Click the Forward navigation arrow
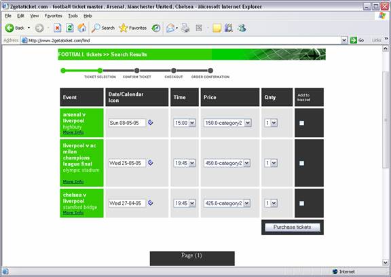Image resolution: width=391 pixels, height=277 pixels. pos(39,28)
